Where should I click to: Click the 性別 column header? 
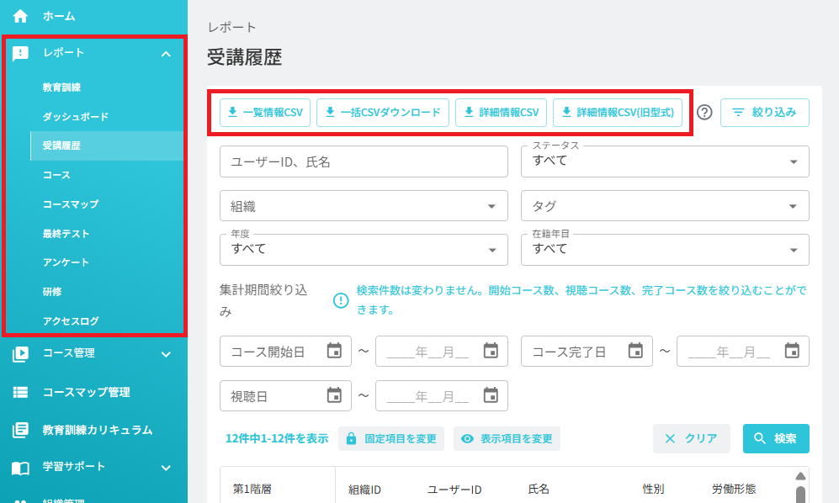[653, 489]
